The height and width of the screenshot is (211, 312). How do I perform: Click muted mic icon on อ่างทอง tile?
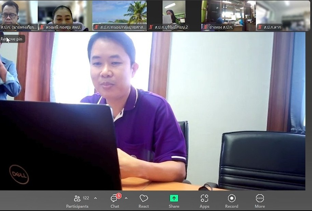tap(205, 27)
